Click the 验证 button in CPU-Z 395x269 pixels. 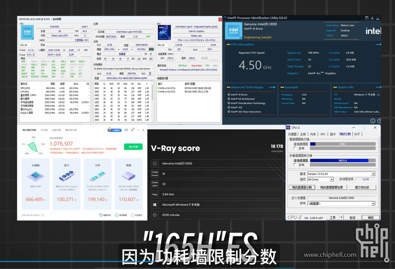coord(353,218)
